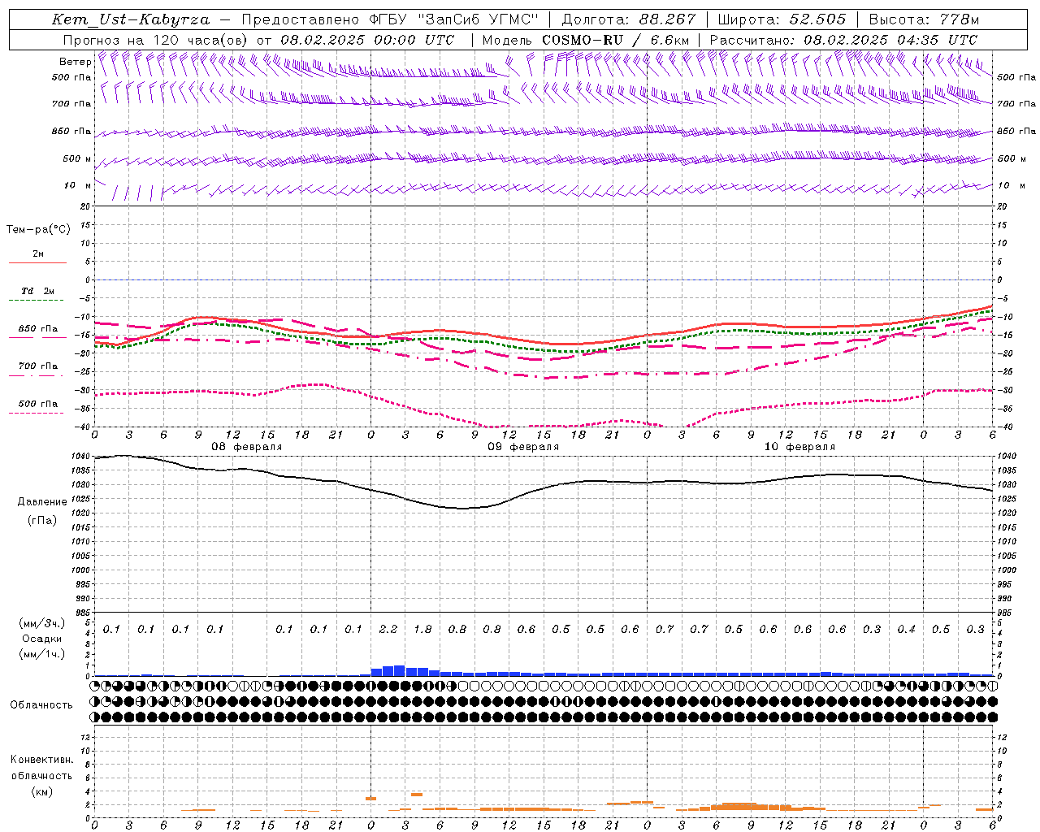The height and width of the screenshot is (832, 1040).
Task: Click the forecast start time 08.02.2025 00:00 UTC
Action: click(x=367, y=40)
